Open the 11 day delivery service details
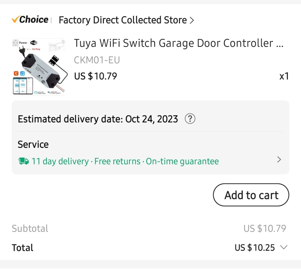Screen dimensions: 301x277 60,161
